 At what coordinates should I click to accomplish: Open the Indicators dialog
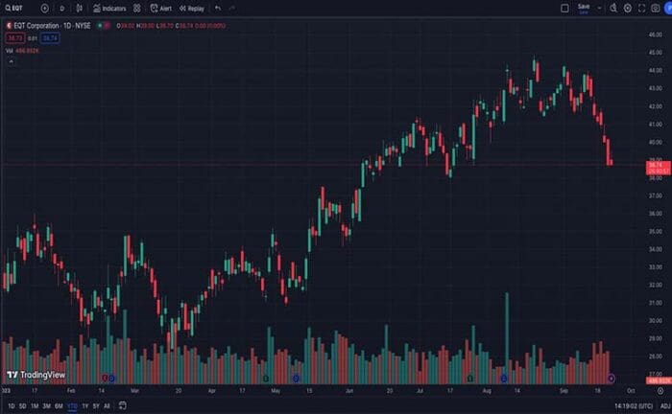109,8
